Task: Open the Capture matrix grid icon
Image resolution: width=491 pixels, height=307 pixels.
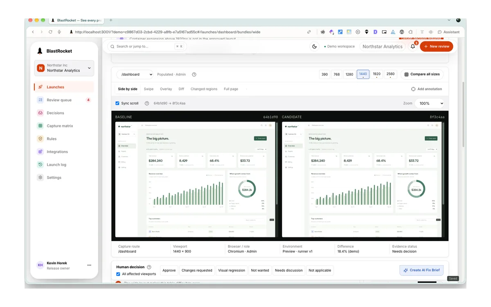Action: coord(40,126)
